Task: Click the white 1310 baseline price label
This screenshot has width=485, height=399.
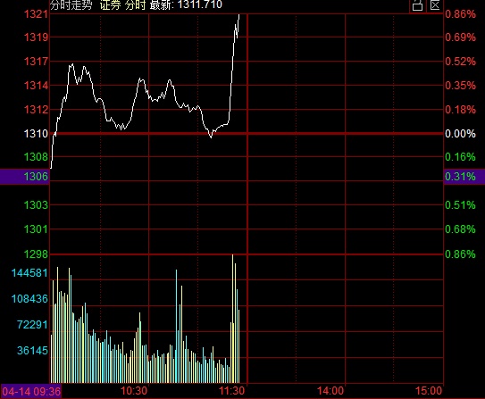Action: click(37, 134)
